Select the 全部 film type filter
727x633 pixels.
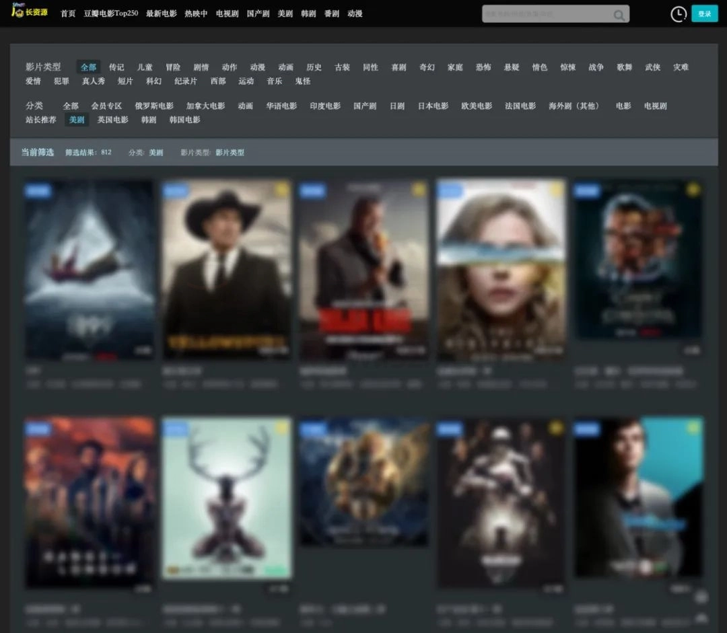tap(88, 67)
